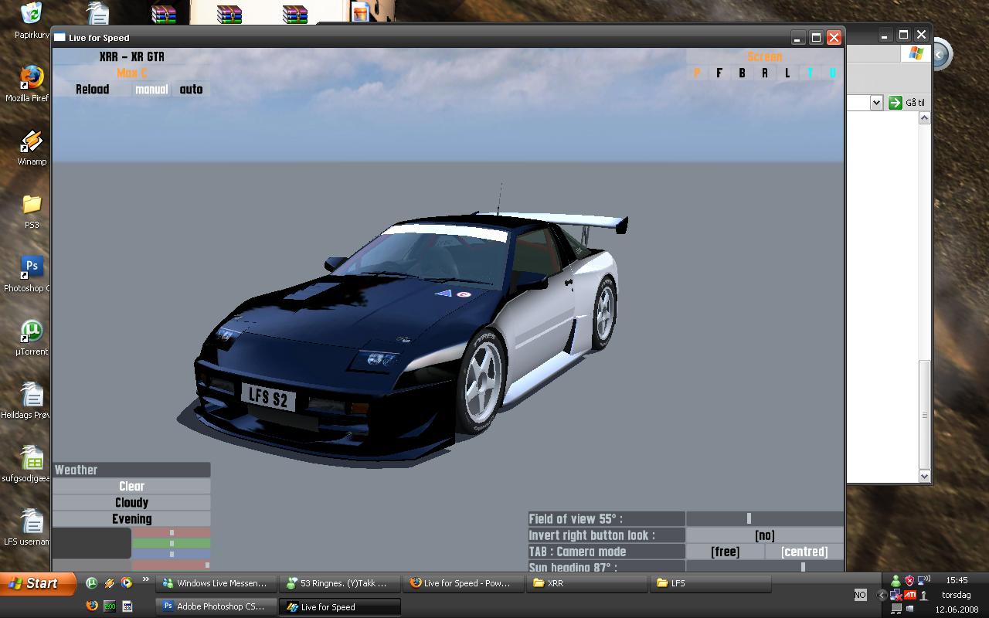Click the desktop sidebar round arrow button
The width and height of the screenshot is (989, 618).
click(940, 55)
